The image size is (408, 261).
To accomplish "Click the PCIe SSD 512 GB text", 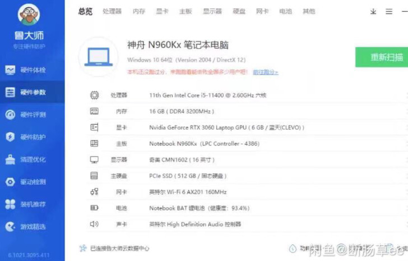I will 188,176.
